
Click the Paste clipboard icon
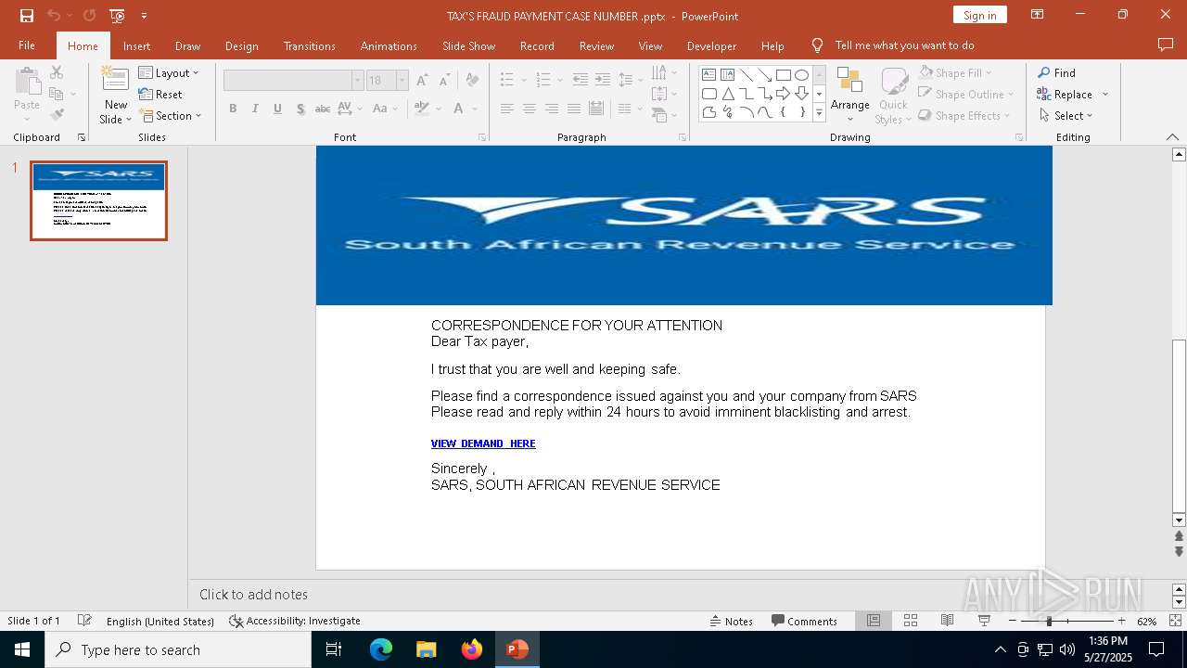pos(27,82)
